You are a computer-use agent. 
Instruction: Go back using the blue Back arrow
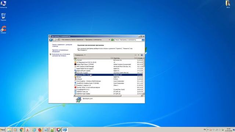(x=51, y=40)
